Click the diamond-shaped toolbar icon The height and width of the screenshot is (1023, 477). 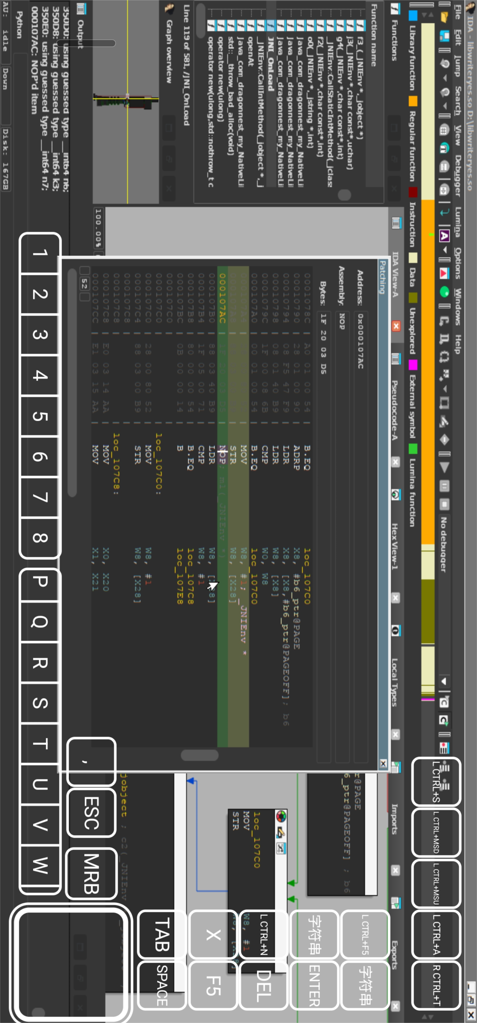(x=444, y=440)
